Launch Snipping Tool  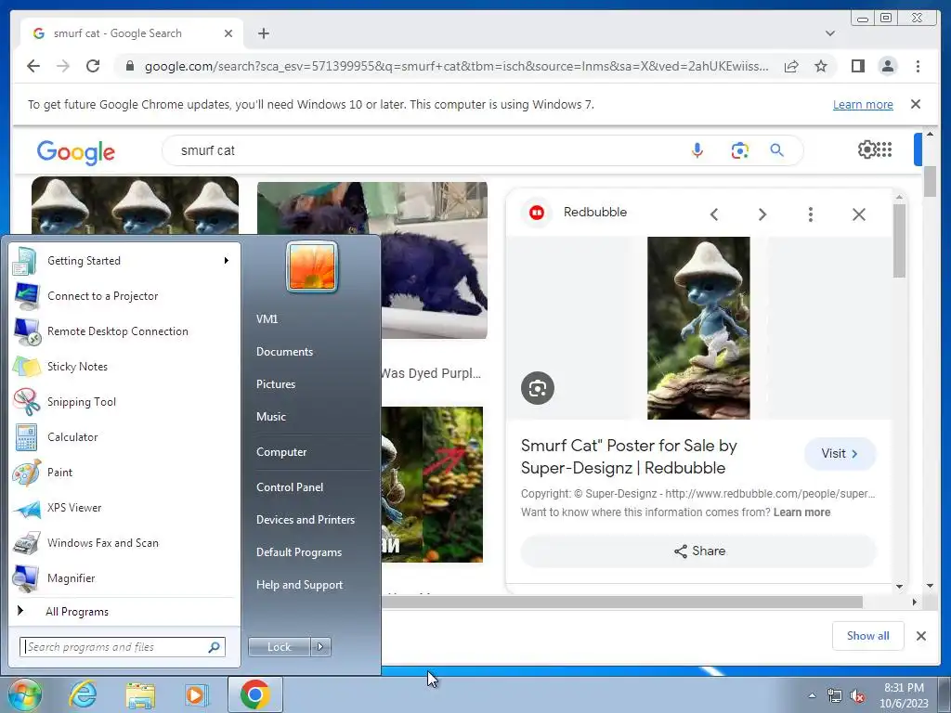(x=124, y=401)
